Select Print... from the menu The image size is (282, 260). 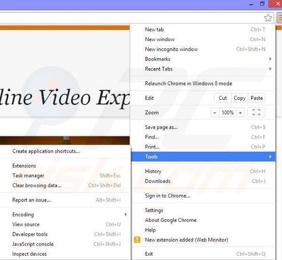[x=203, y=147]
